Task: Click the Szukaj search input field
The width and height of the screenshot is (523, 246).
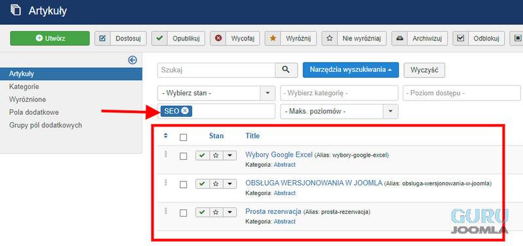Action: point(216,70)
